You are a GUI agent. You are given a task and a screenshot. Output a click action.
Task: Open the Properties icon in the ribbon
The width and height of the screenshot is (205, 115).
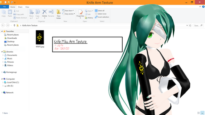click(x=80, y=12)
